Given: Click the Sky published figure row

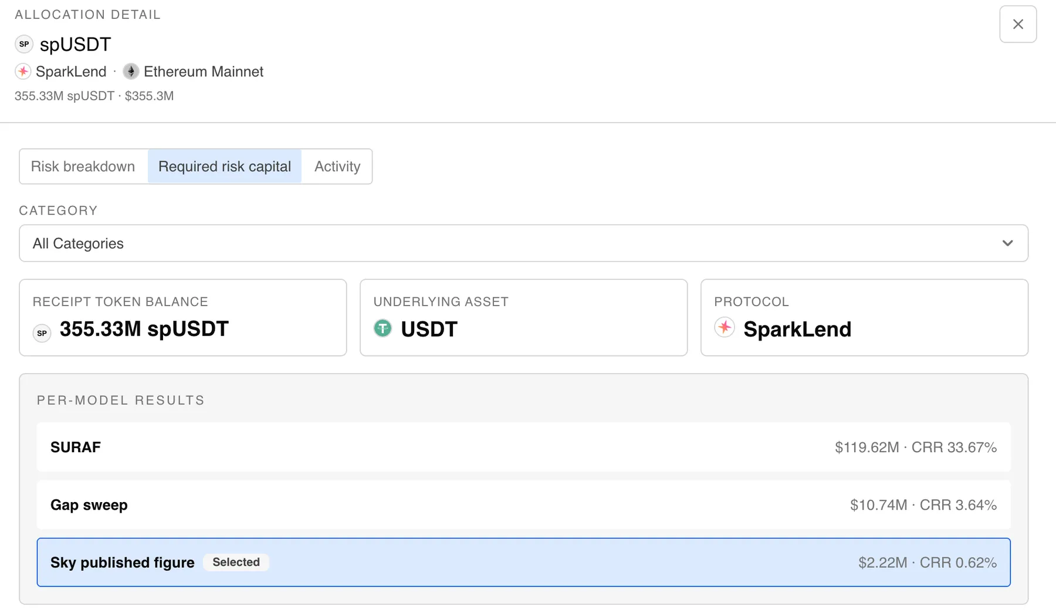Looking at the screenshot, I should (523, 562).
